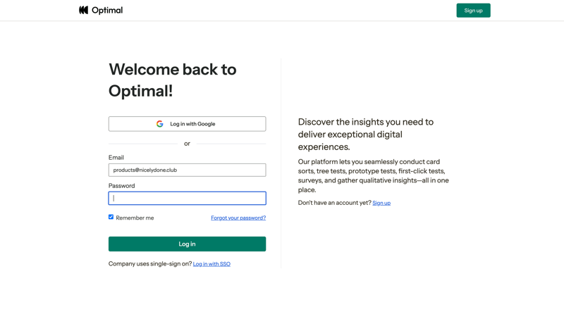Focus the Password input field
564x331 pixels.
(x=187, y=199)
